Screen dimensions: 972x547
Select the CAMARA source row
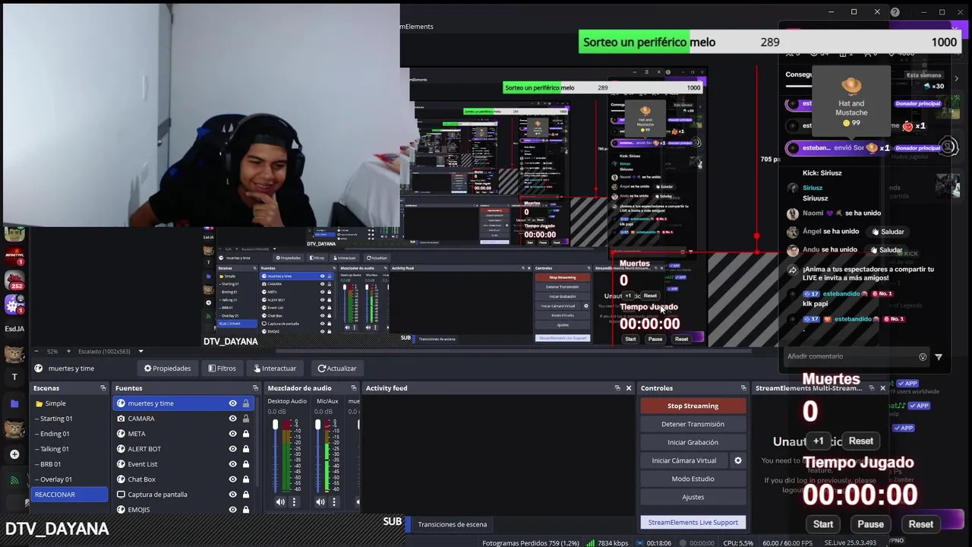(182, 419)
